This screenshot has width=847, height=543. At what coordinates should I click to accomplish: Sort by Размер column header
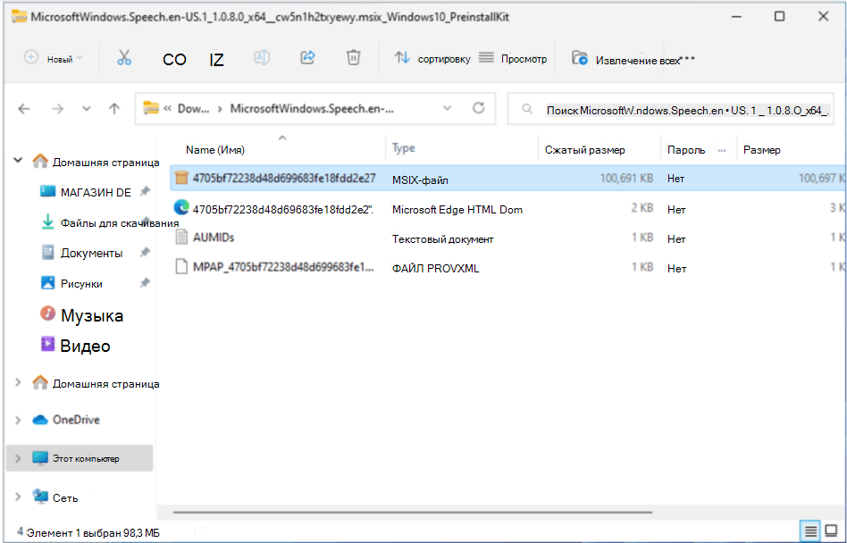761,150
